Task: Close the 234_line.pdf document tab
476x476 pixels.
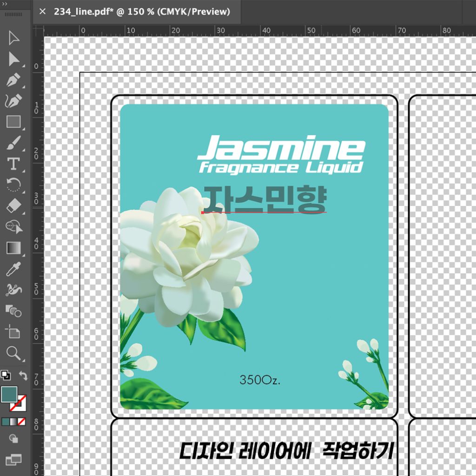Action: [x=42, y=12]
